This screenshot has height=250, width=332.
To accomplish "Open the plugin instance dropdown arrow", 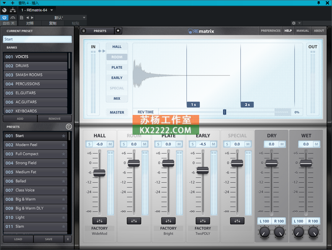I will 52,10.
